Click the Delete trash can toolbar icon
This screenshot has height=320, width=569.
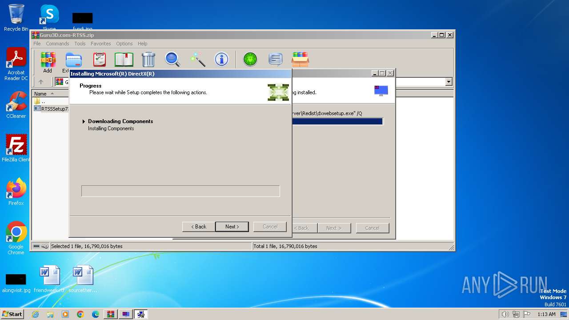148,59
